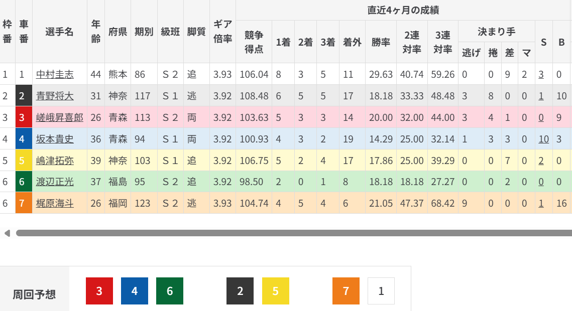Open S count link 10 for 坂本貴史
The height and width of the screenshot is (311, 572).
[543, 139]
